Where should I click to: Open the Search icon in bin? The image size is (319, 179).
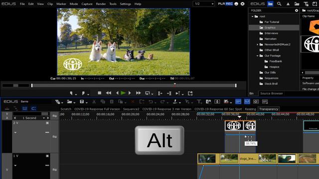(x=279, y=3)
